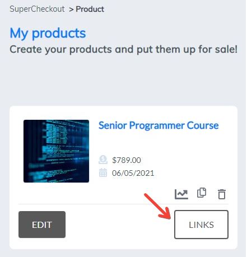
Task: Click the calendar icon beside the date
Action: tap(103, 172)
